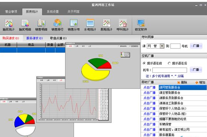Click 点击广播 for 请服务员到服务台
Screen dimensions: 207x137
pyautogui.click(x=150, y=98)
